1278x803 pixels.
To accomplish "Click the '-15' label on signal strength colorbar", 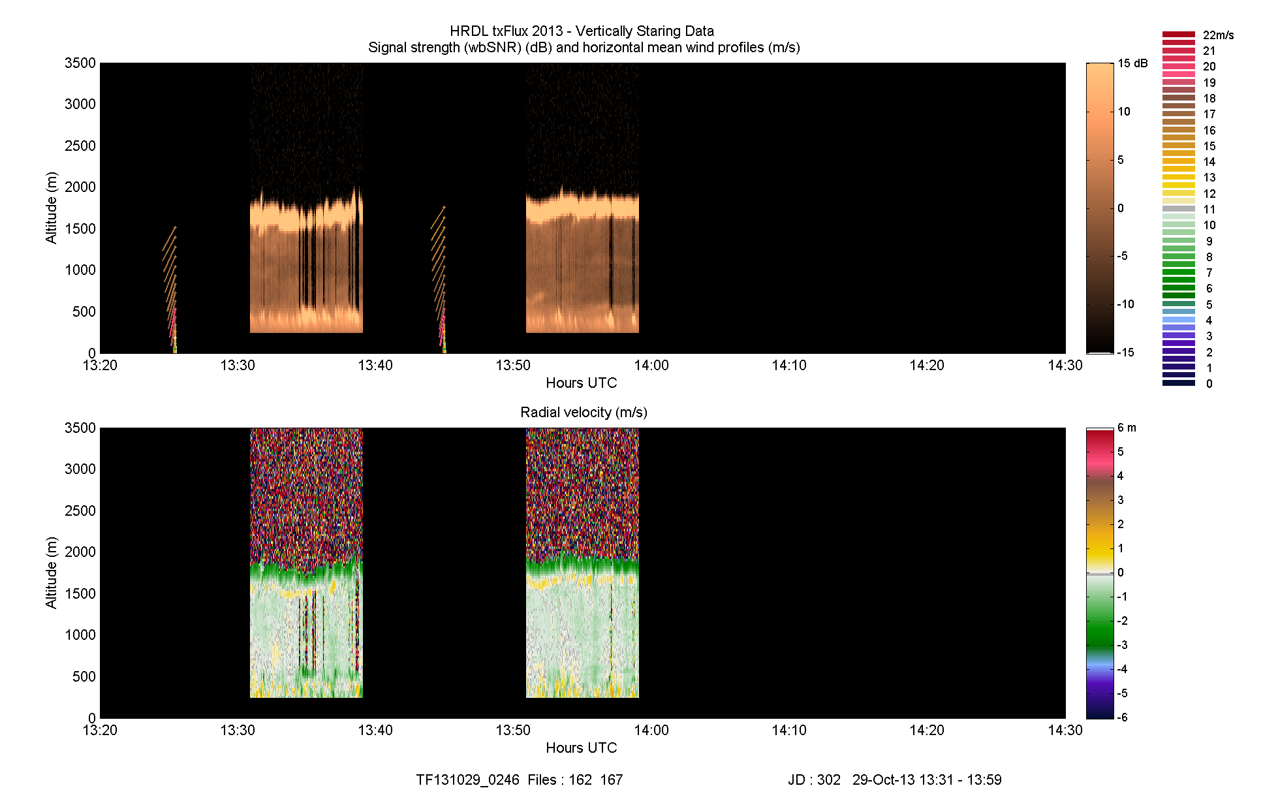I will coord(1126,353).
